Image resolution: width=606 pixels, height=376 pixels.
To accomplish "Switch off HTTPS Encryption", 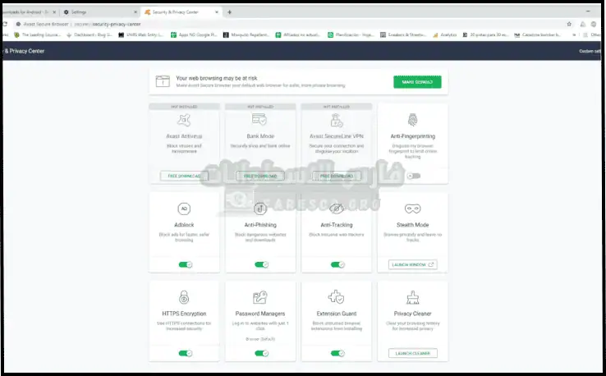I will 186,353.
